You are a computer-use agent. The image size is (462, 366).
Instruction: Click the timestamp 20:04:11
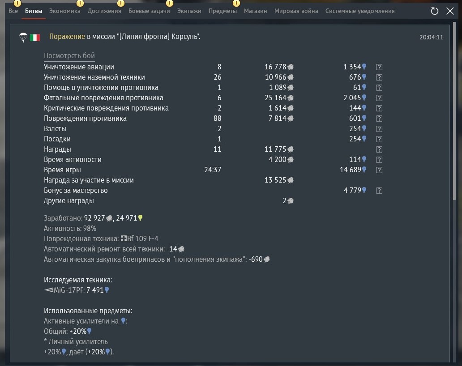pos(432,37)
